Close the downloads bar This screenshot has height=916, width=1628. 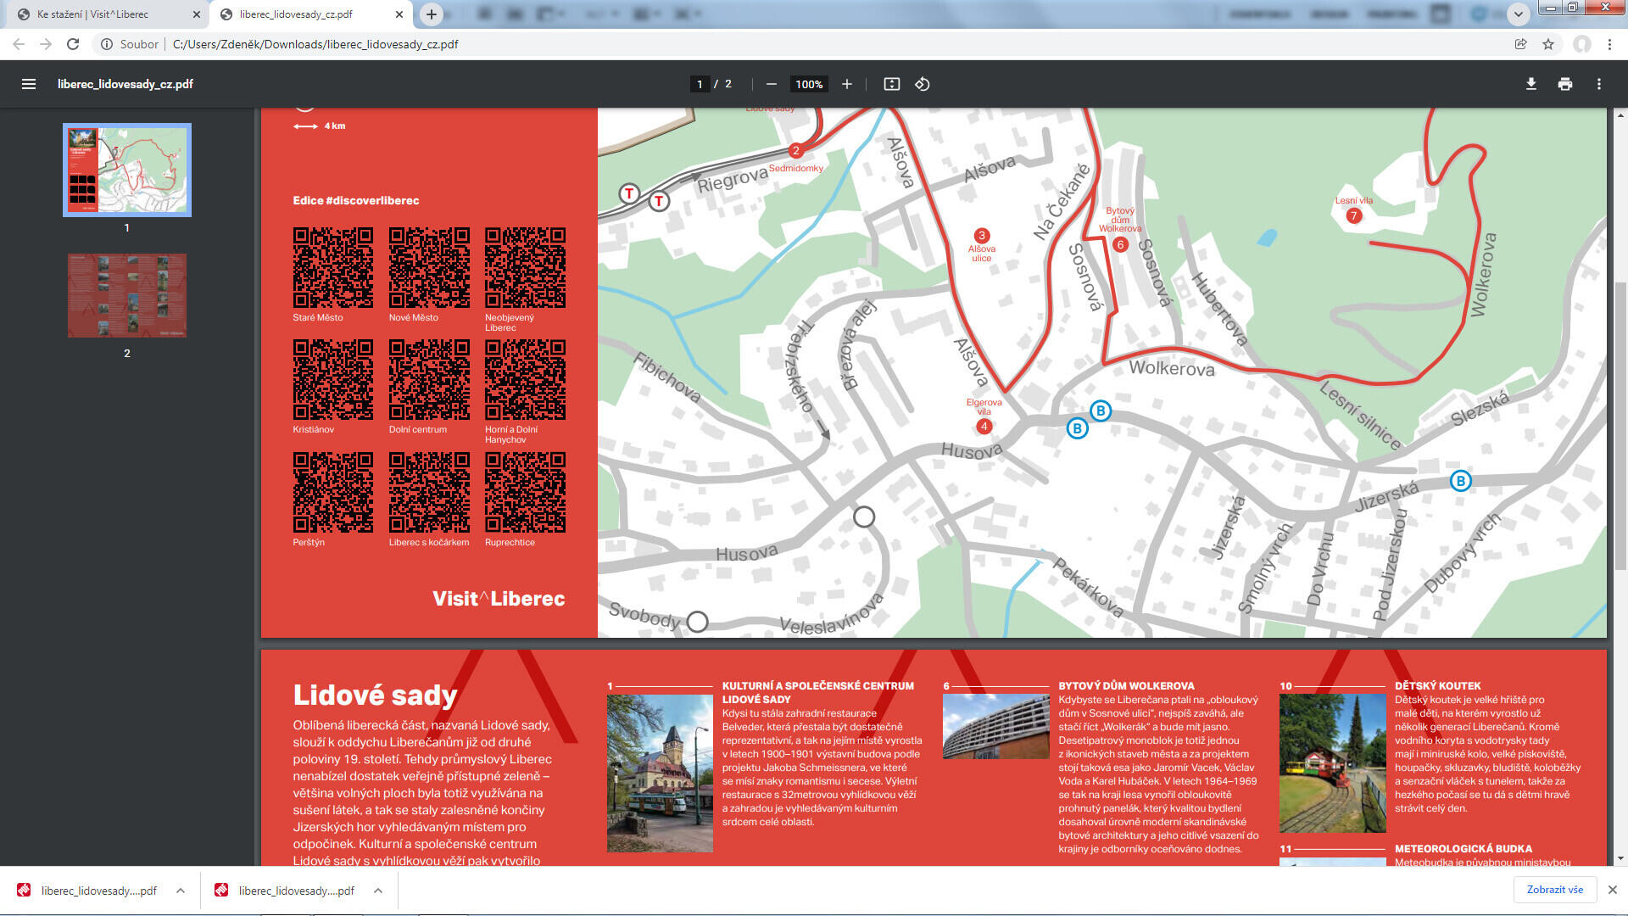click(x=1613, y=890)
